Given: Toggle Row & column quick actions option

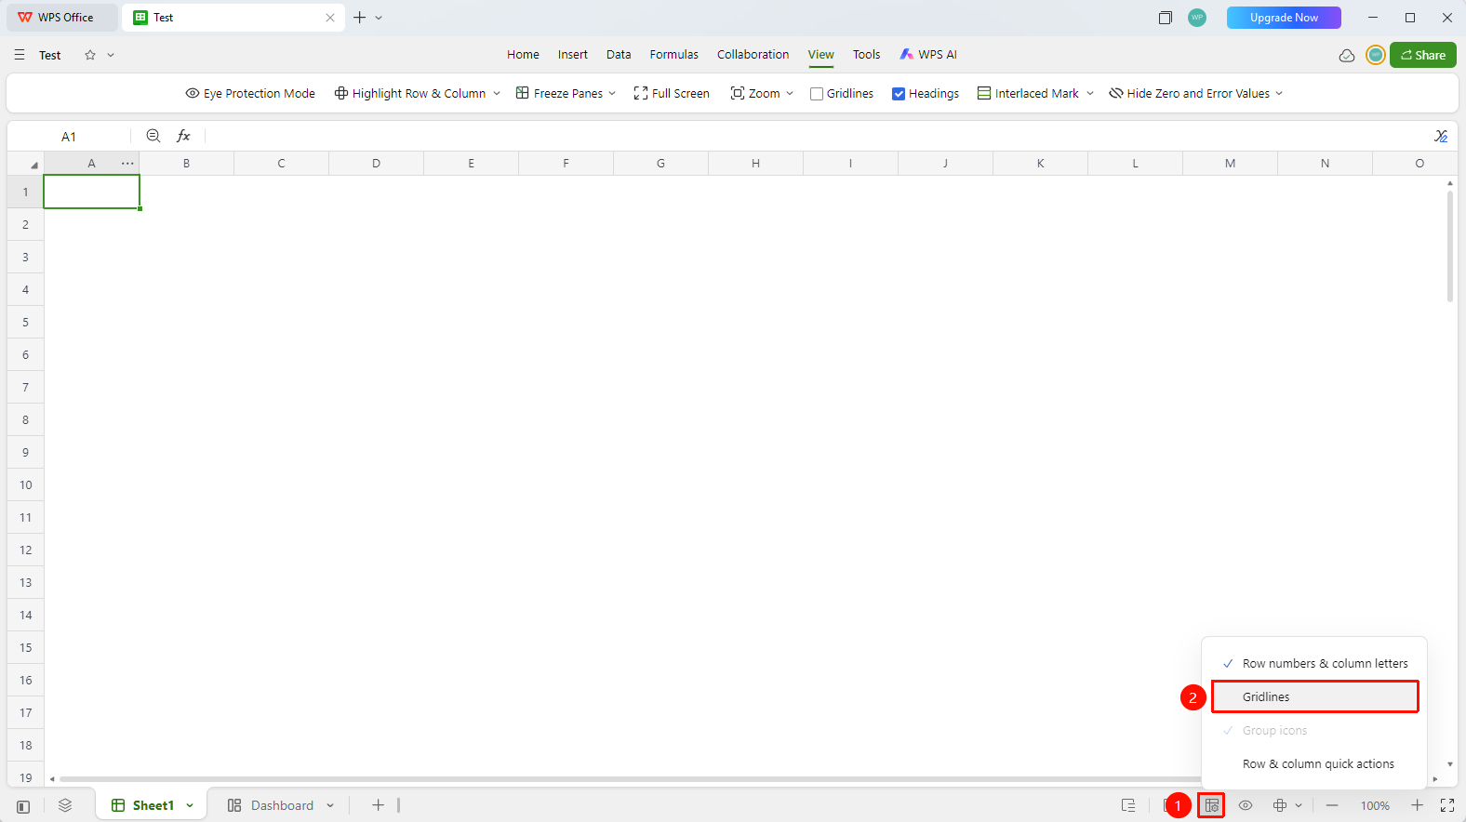Looking at the screenshot, I should point(1315,764).
